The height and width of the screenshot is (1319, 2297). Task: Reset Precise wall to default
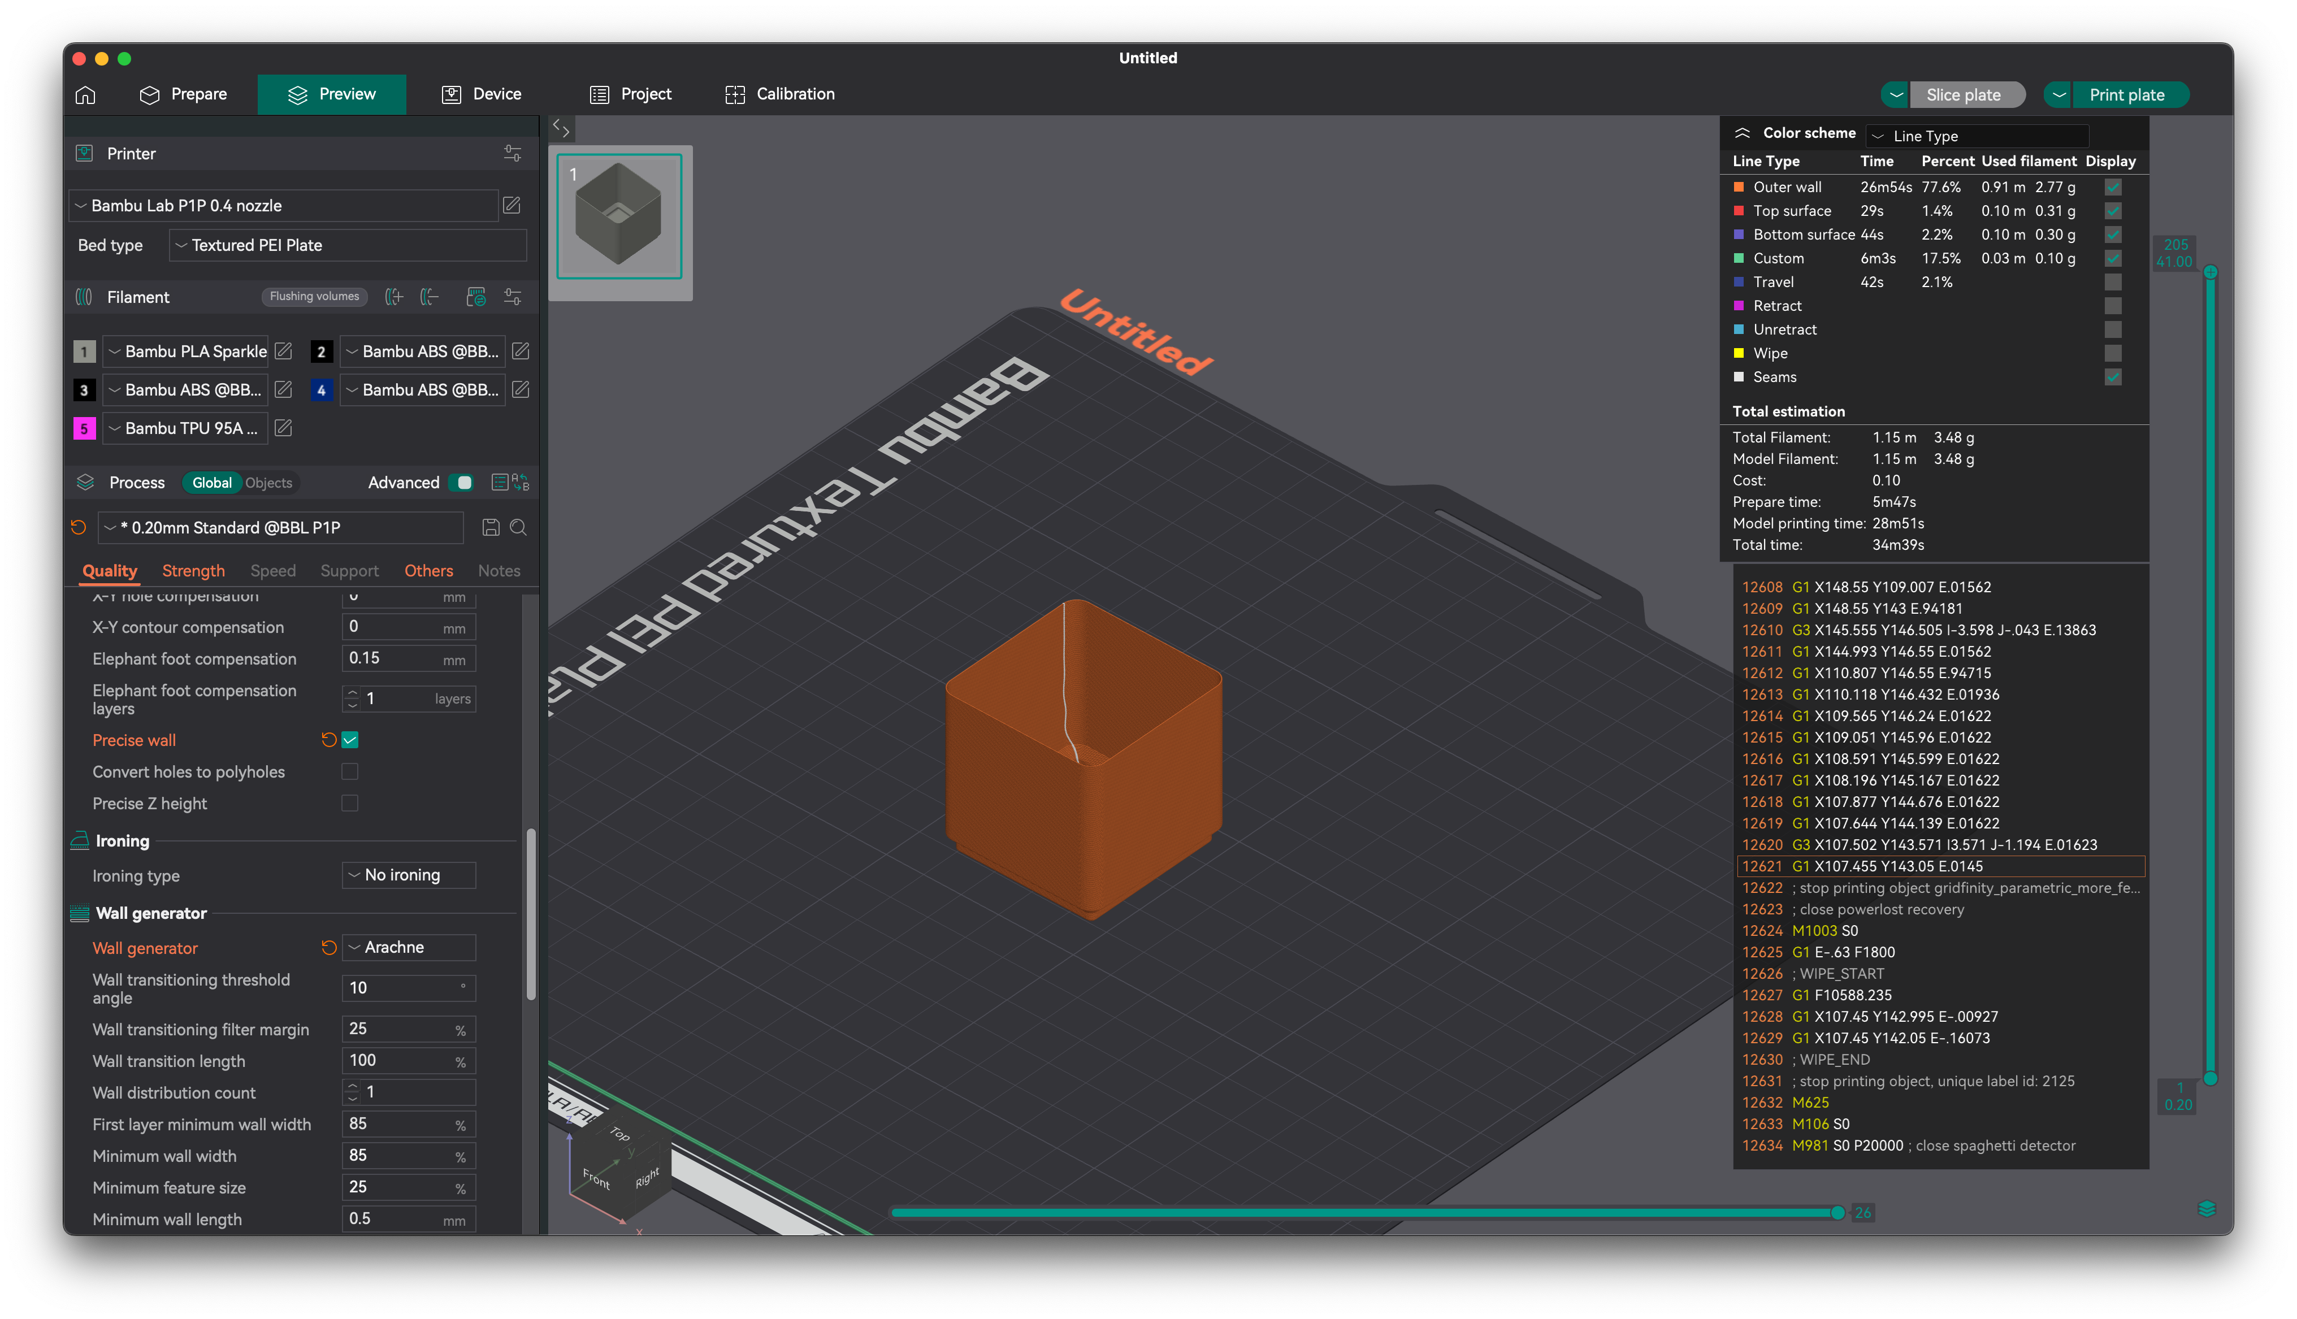pos(329,740)
